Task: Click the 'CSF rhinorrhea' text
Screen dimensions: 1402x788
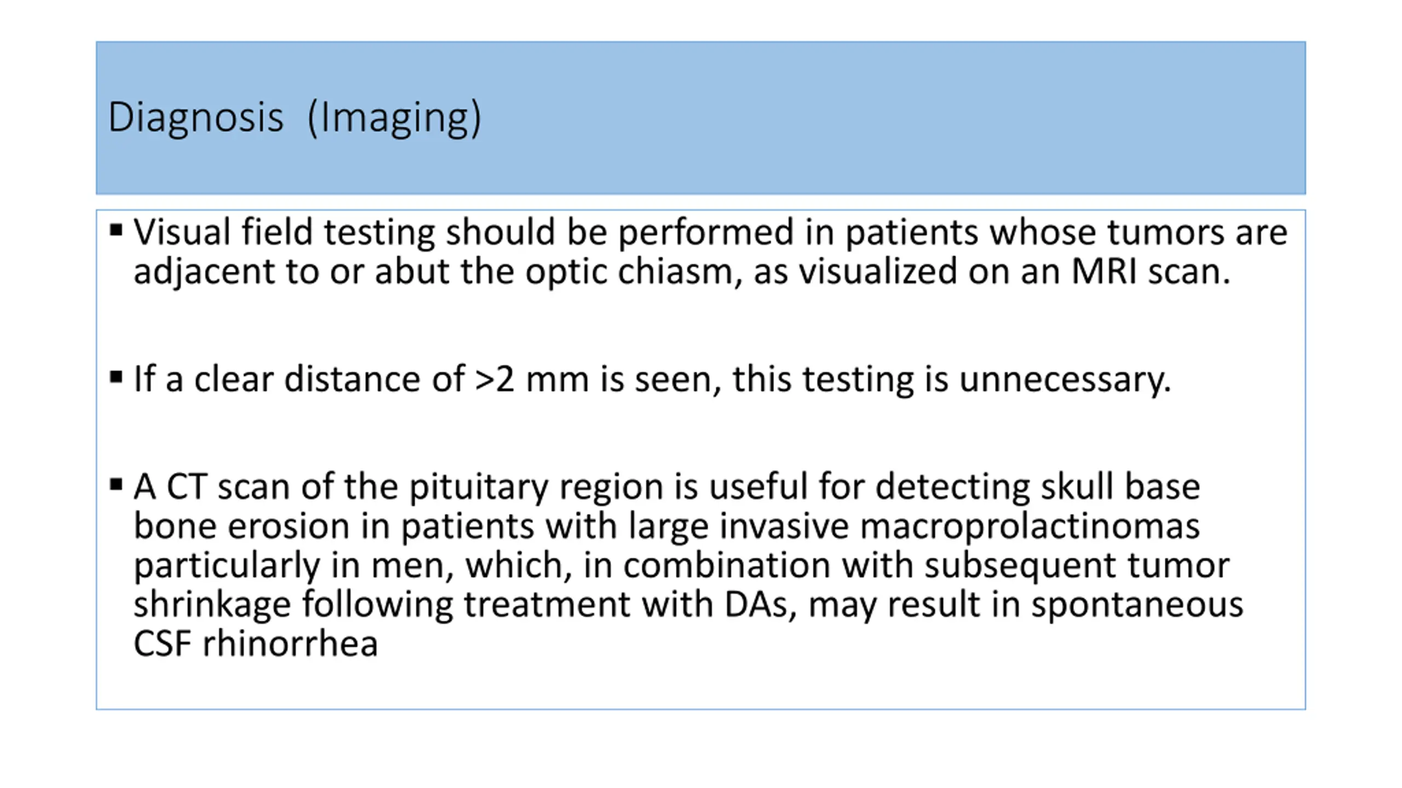Action: (256, 644)
